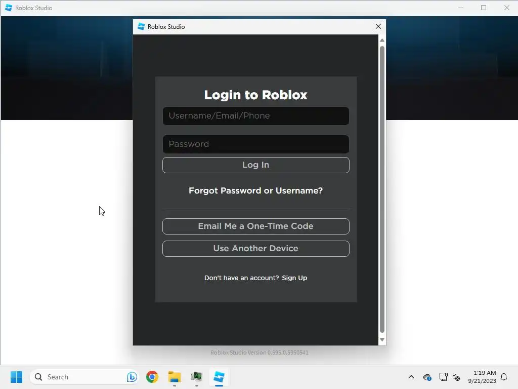Click the cloud sync tray icon
Viewport: 518px width, 389px height.
[x=427, y=377]
